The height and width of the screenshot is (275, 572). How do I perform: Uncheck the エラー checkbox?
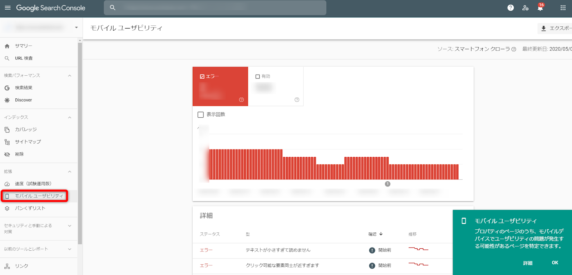pyautogui.click(x=202, y=76)
